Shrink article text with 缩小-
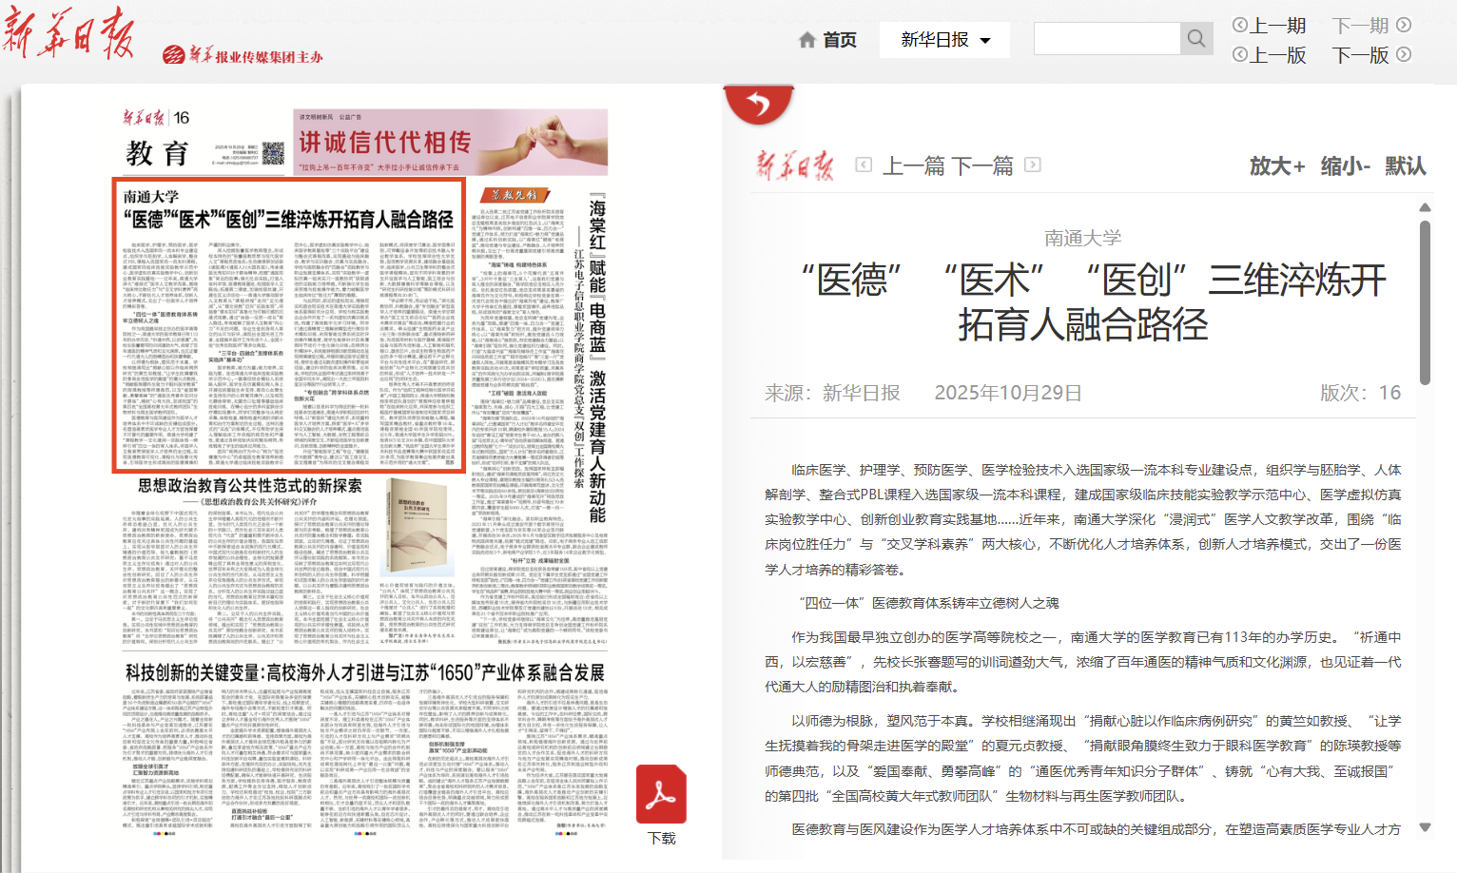 tap(1345, 166)
